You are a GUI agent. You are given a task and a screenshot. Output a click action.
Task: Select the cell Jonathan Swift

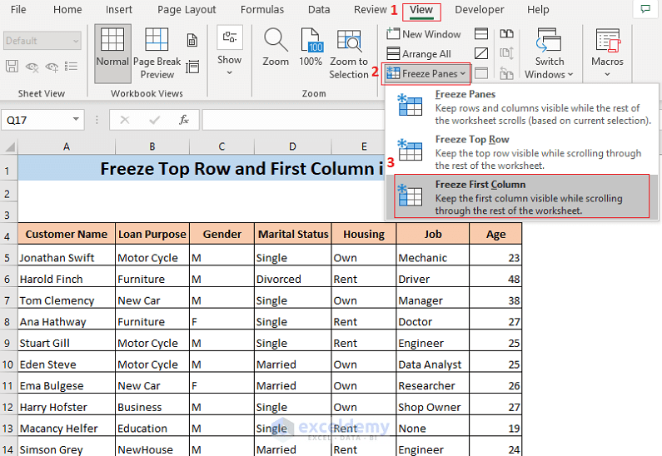67,257
